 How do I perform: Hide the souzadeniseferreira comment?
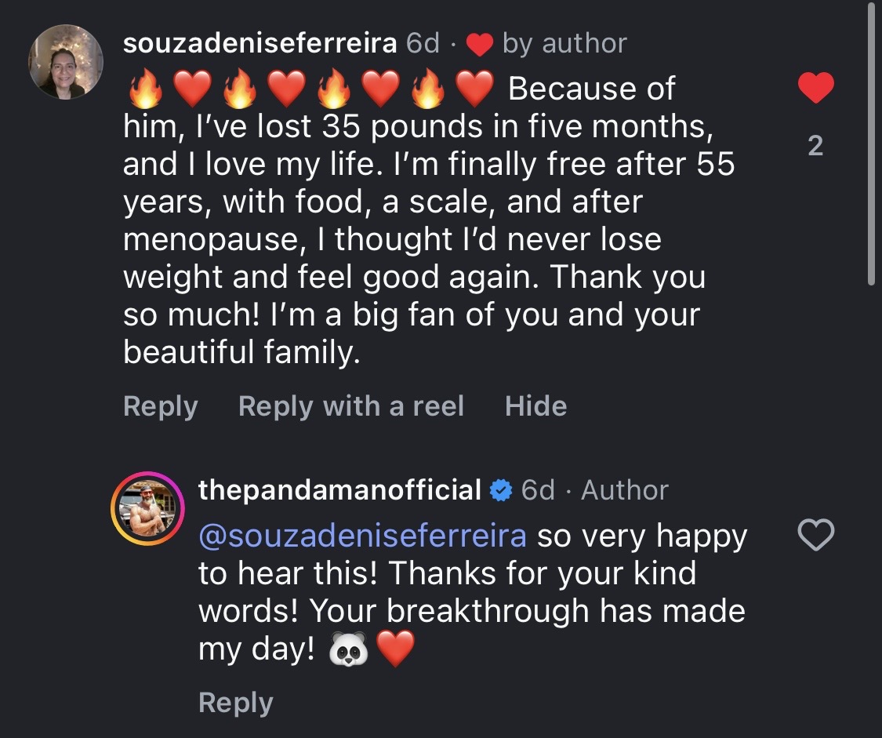(x=535, y=406)
